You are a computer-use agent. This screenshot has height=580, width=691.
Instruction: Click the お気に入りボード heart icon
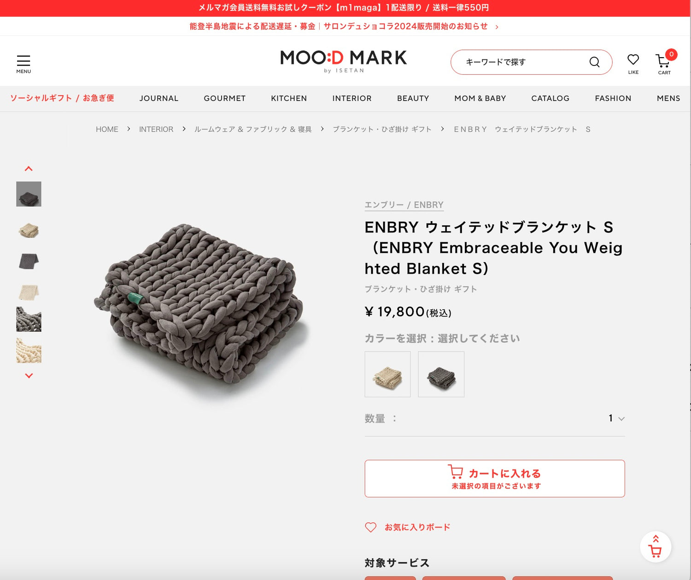[371, 527]
